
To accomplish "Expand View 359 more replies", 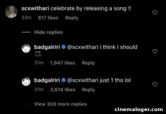I will coord(61,104).
